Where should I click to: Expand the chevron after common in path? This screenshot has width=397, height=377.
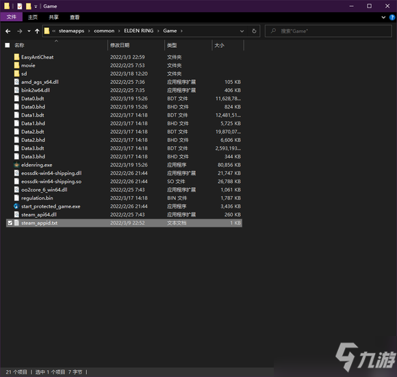(119, 31)
